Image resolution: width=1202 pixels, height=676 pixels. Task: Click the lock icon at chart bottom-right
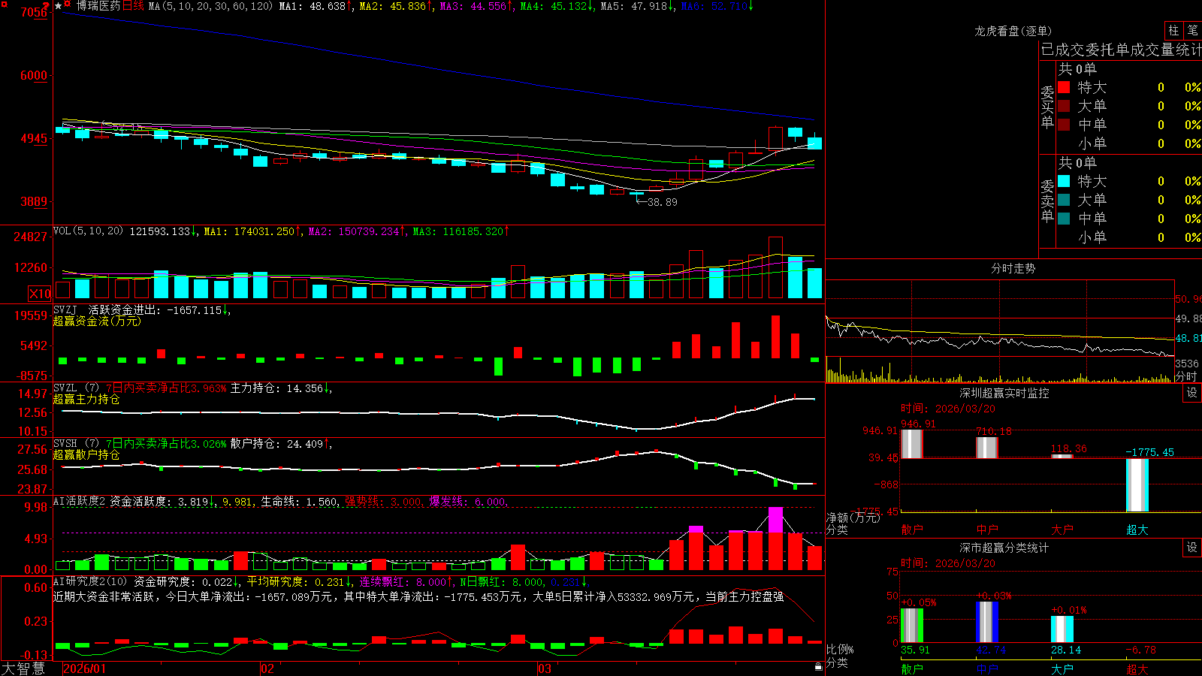pos(818,667)
